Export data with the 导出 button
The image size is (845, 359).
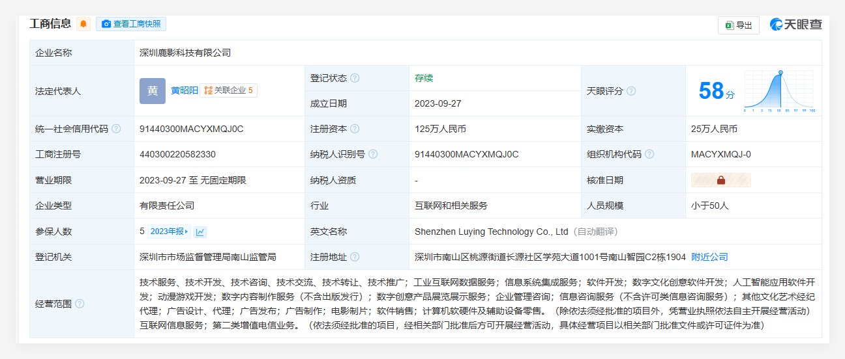738,25
